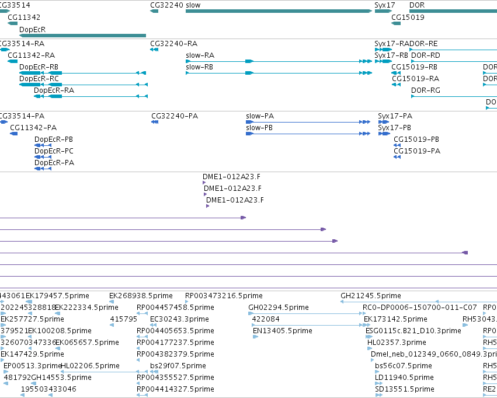Viewport: 497px width, 398px height.
Task: Click EST label SD13551.5prime
Action: click(405, 390)
